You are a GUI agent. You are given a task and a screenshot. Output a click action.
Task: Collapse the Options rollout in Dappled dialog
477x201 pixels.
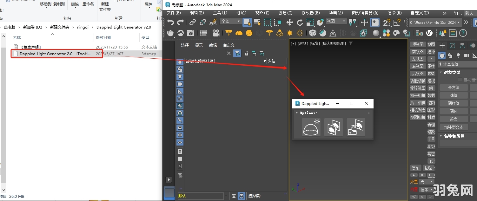pyautogui.click(x=297, y=113)
